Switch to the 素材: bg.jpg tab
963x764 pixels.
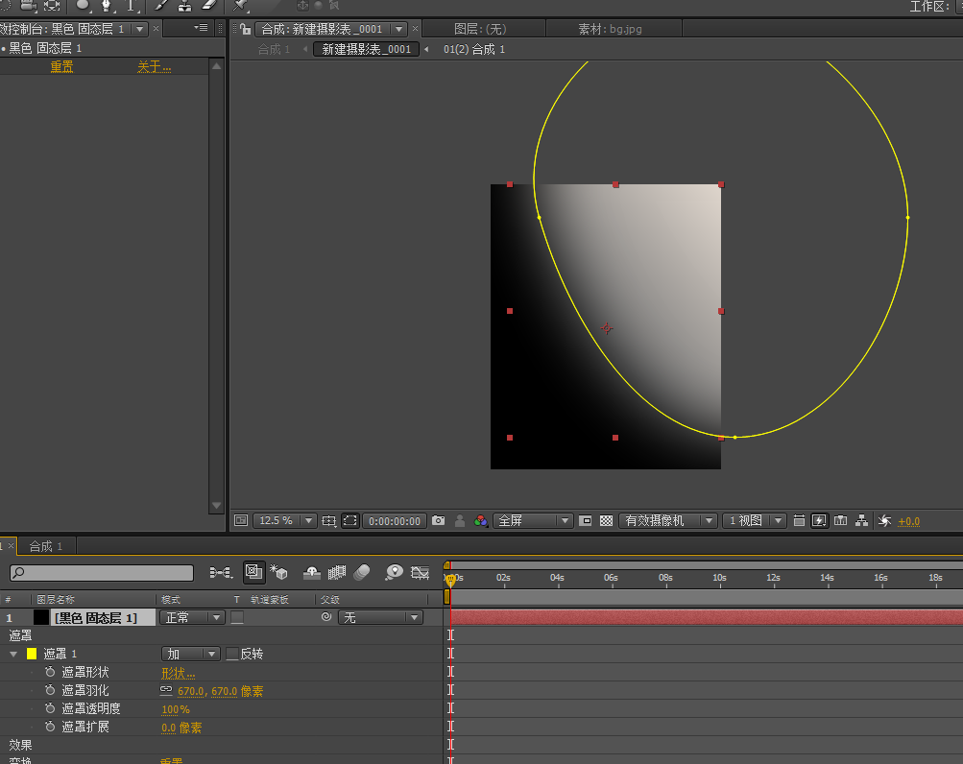coord(610,29)
